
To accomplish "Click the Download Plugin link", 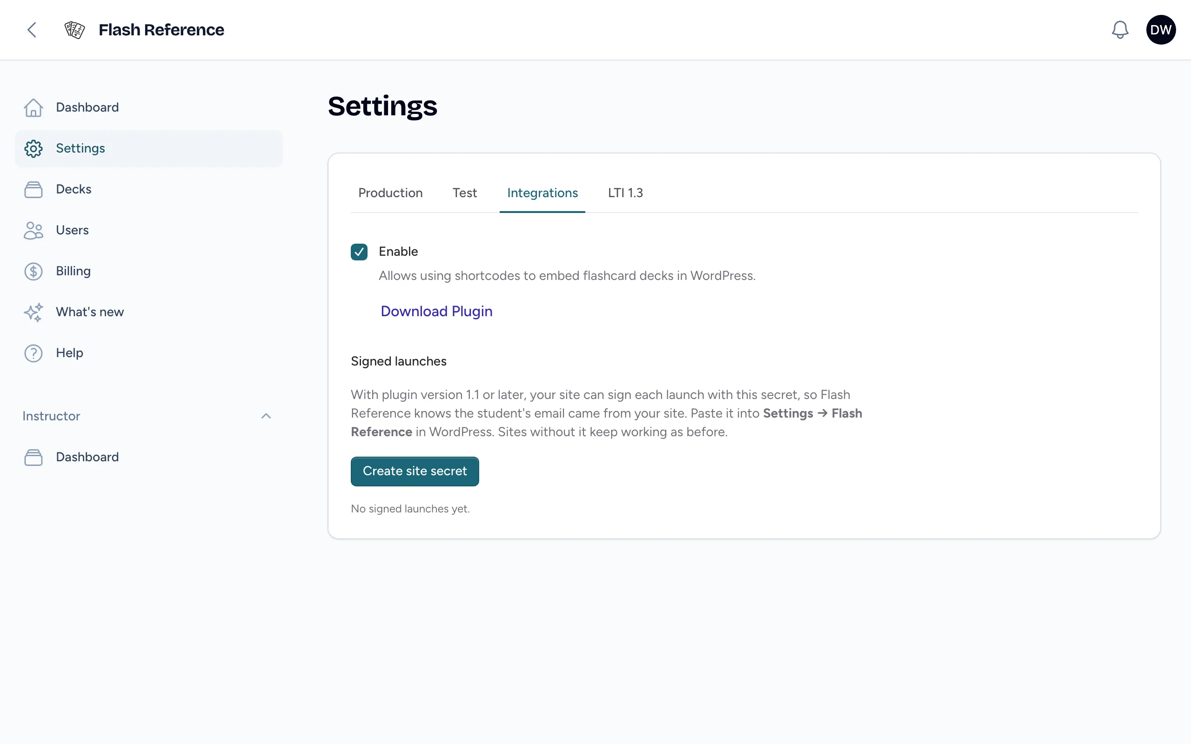I will point(436,311).
